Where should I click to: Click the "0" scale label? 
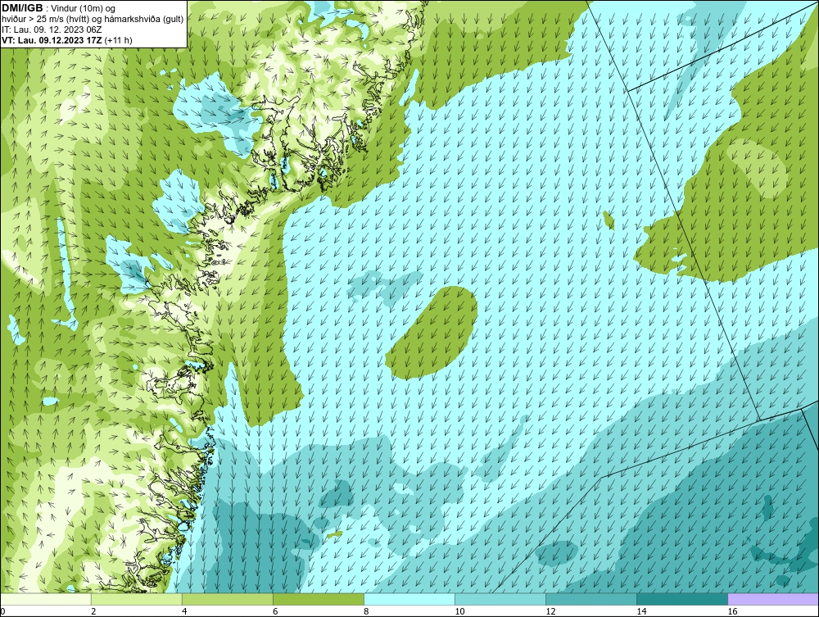point(2,611)
